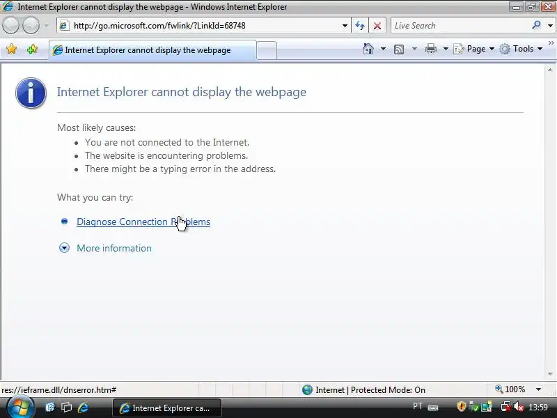Click the blue information icon
This screenshot has width=557, height=418.
pos(31,93)
